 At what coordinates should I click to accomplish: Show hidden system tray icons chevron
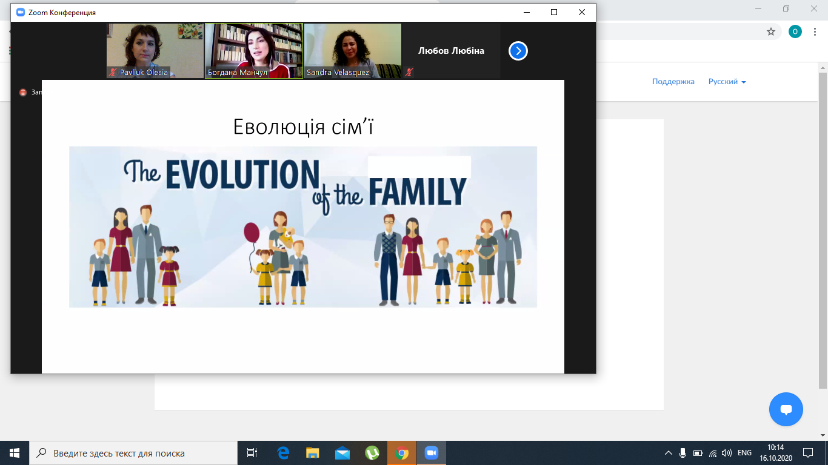pos(669,453)
